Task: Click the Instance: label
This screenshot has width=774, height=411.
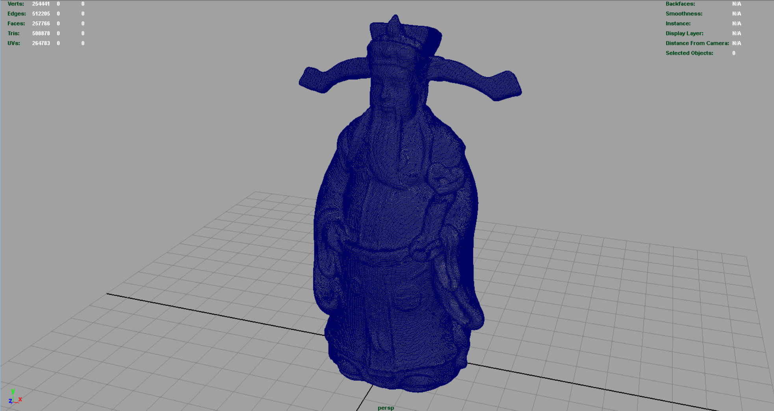Action: coord(678,24)
